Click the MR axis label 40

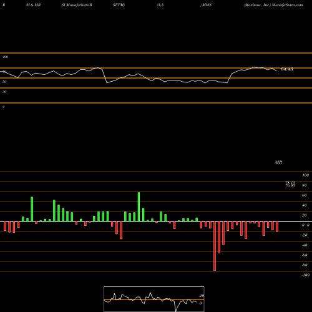(x=305, y=205)
